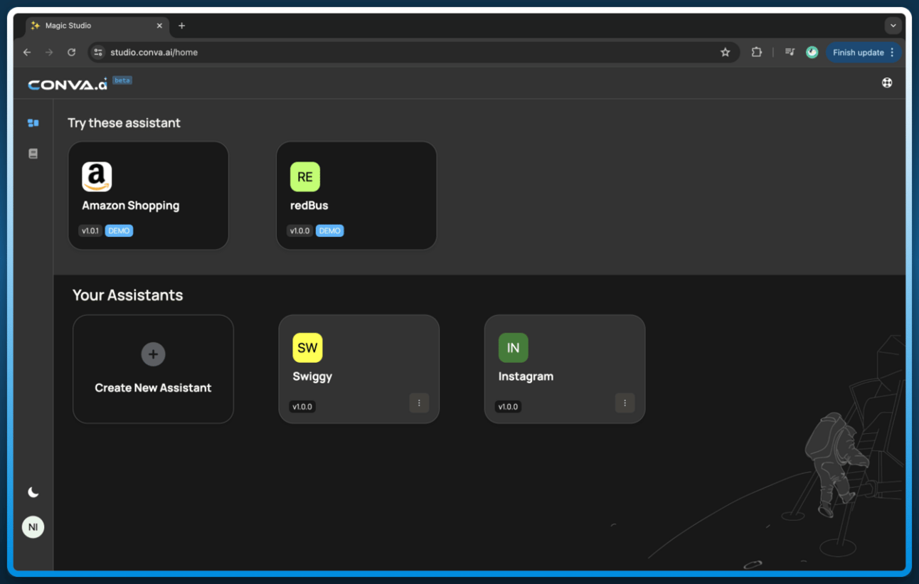Screen dimensions: 919x584
Task: Click the v1.0.0 badge on Swiggy card
Action: 302,407
